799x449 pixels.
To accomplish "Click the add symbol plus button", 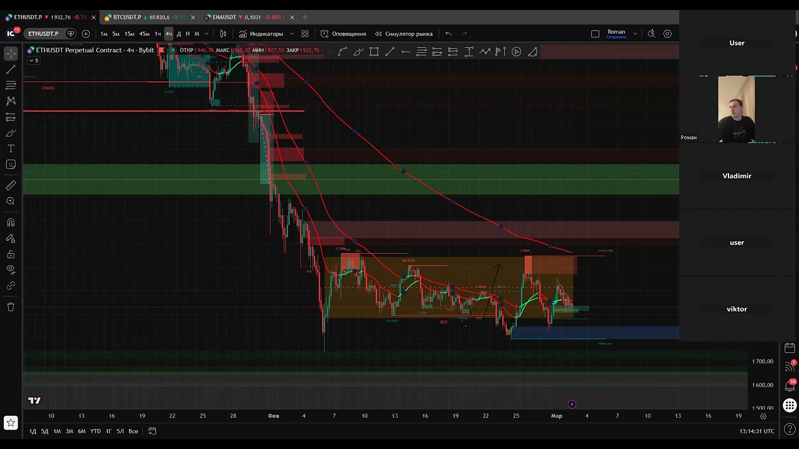I will coord(86,34).
